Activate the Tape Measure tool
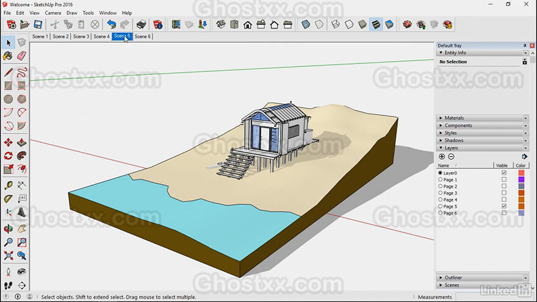Viewport: 537px width, 302px height. point(9,185)
